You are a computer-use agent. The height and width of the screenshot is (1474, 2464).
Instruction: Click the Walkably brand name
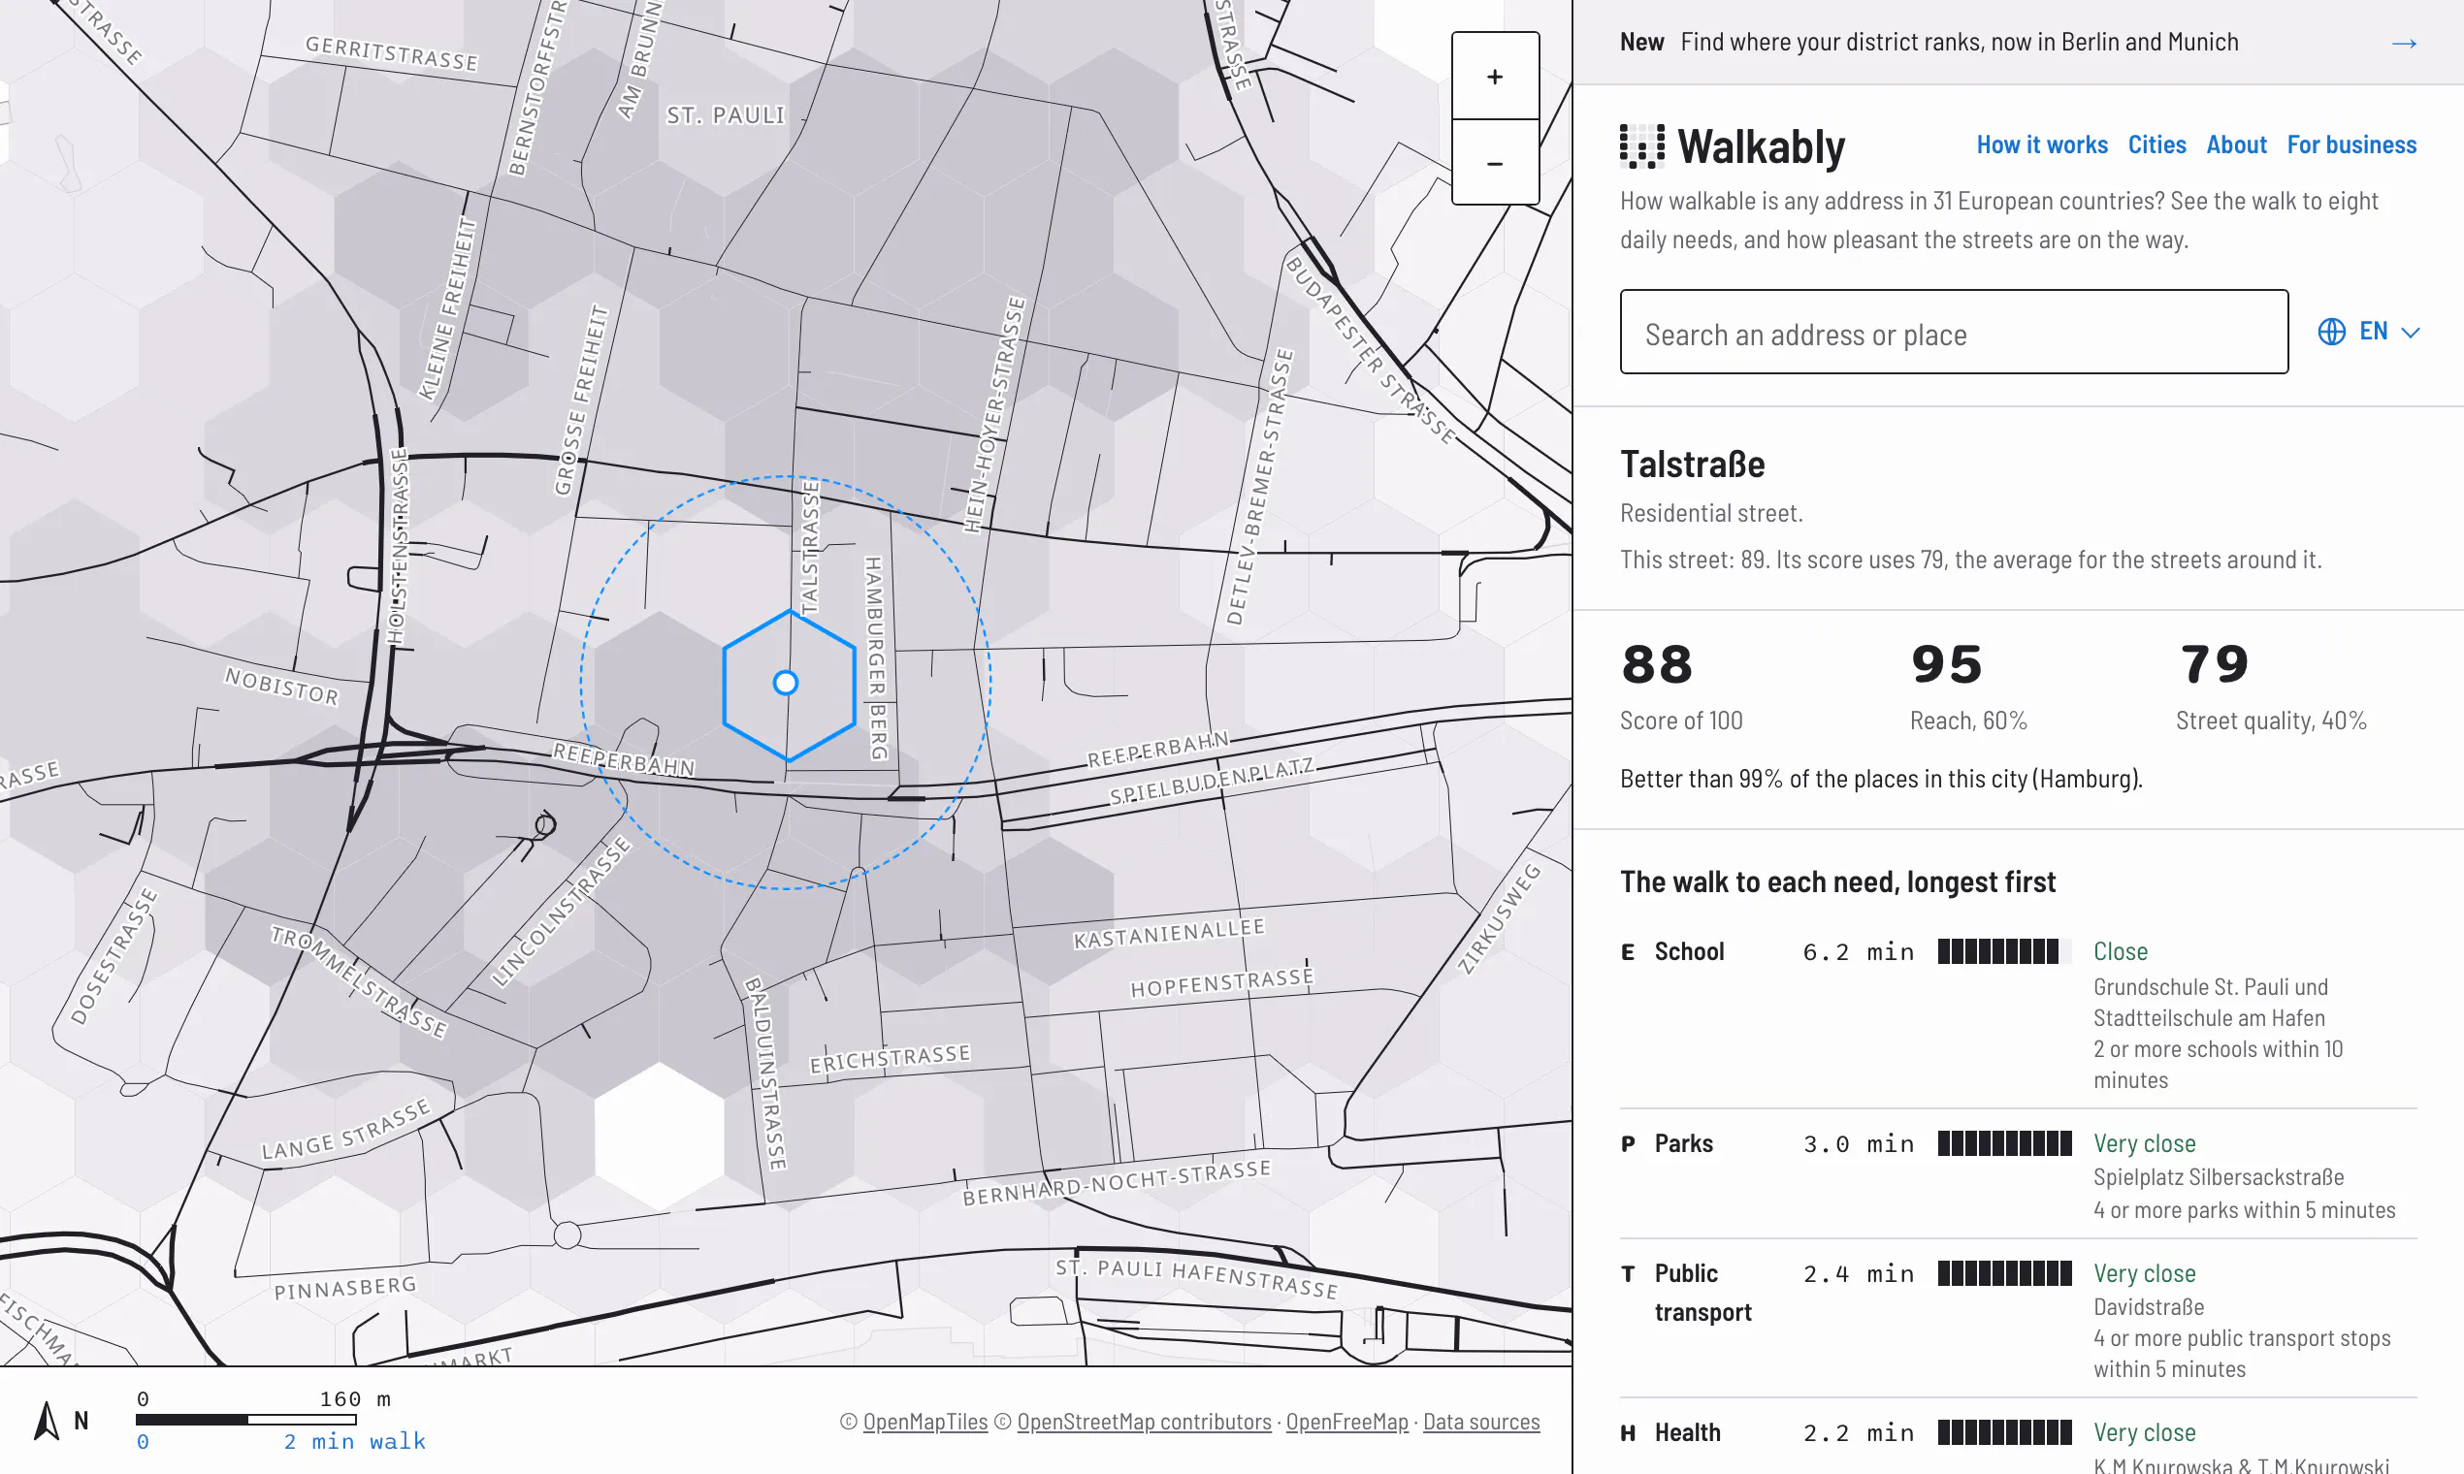tap(1761, 147)
